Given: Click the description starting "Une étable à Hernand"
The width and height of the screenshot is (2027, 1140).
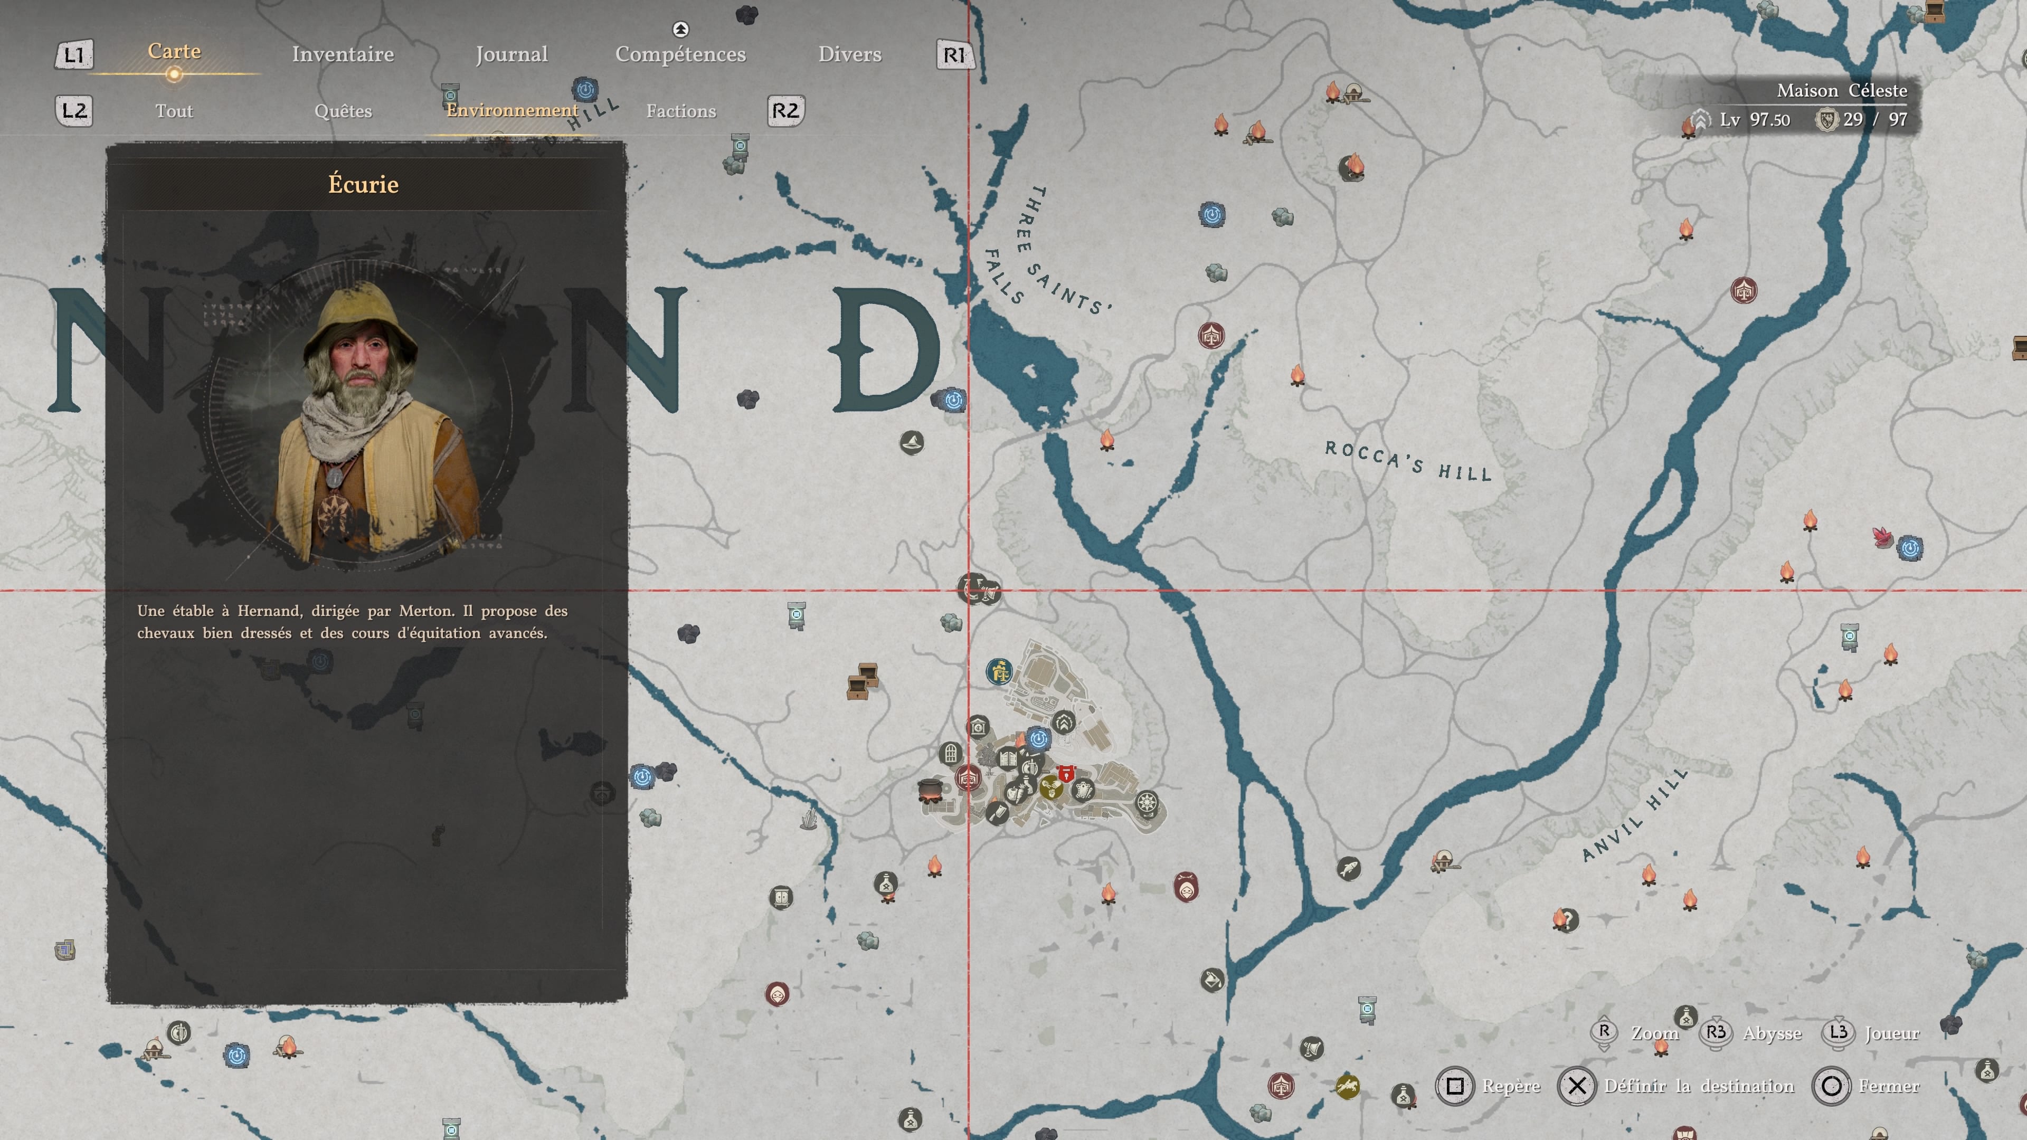Looking at the screenshot, I should pos(353,622).
